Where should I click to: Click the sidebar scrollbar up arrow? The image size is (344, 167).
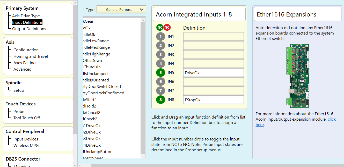pyautogui.click(x=75, y=2)
